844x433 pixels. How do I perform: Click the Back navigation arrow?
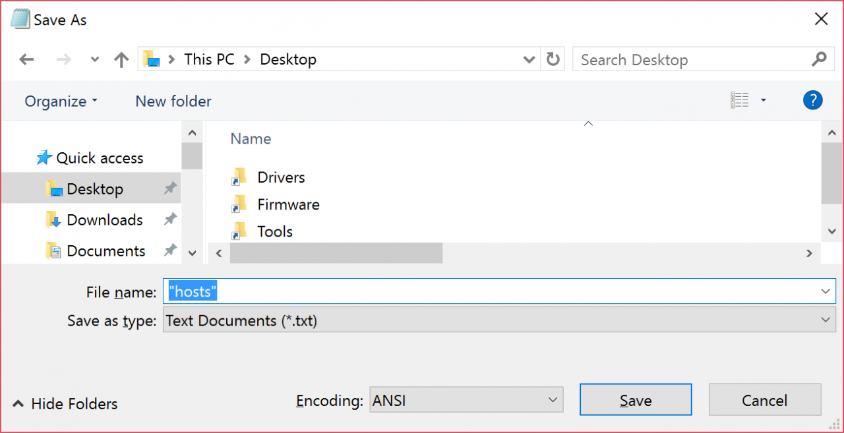pos(26,60)
